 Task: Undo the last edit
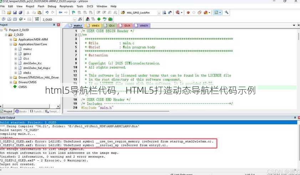[x=47, y=12]
